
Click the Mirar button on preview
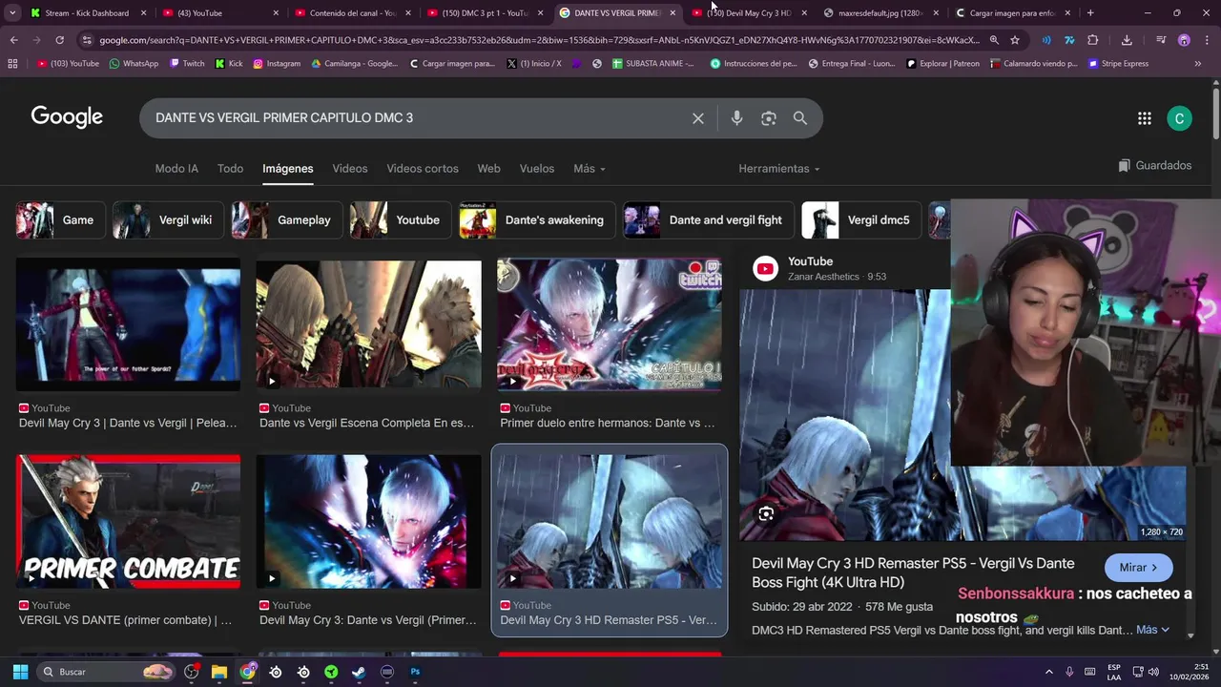click(x=1138, y=567)
